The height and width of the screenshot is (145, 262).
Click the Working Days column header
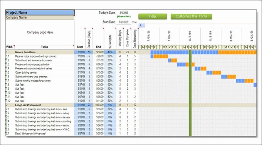[x=120, y=38]
